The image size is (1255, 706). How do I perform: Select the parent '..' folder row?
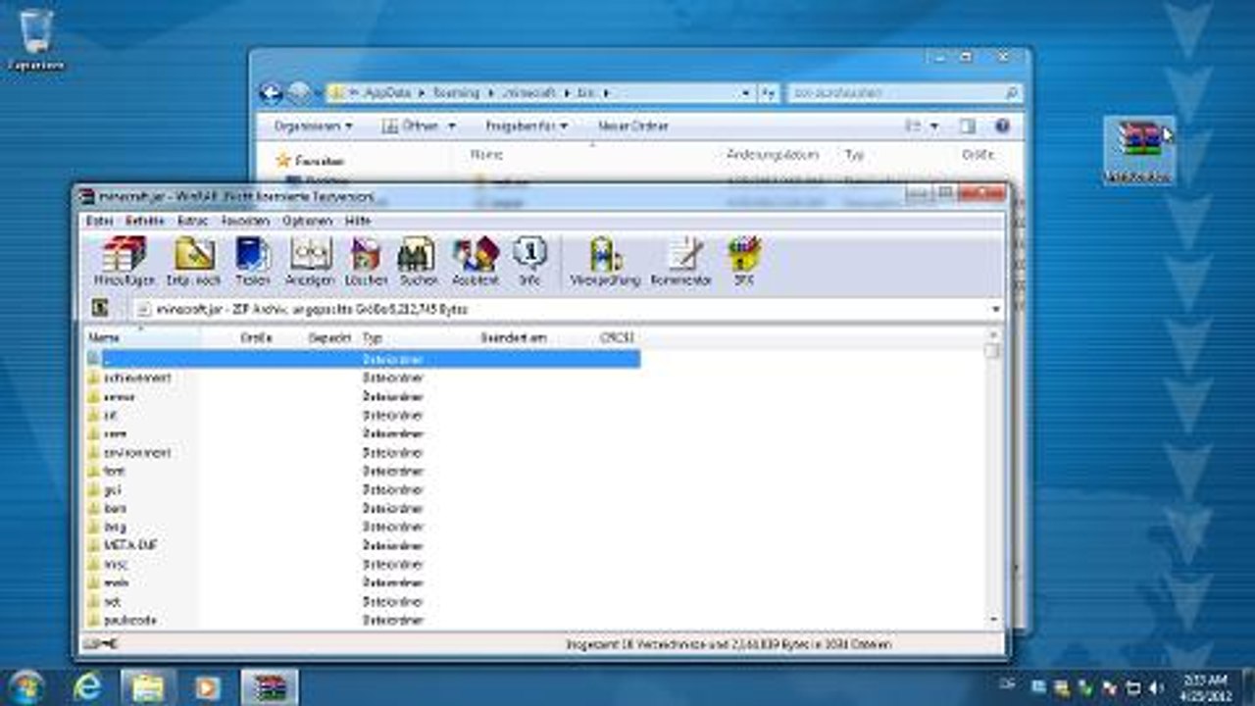(363, 360)
